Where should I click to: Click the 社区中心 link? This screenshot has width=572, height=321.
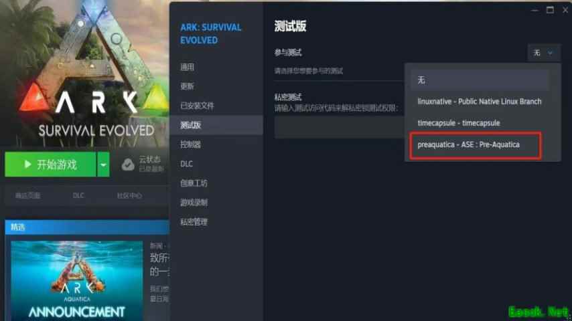point(129,196)
